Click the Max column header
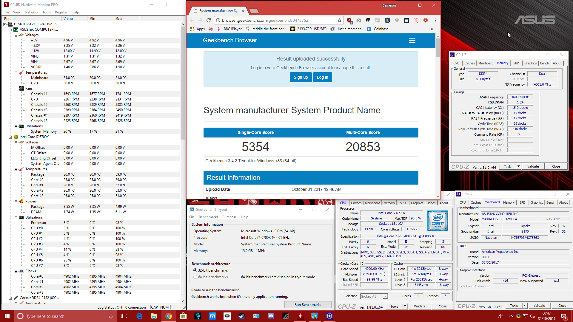This screenshot has width=573, height=322. click(x=126, y=18)
